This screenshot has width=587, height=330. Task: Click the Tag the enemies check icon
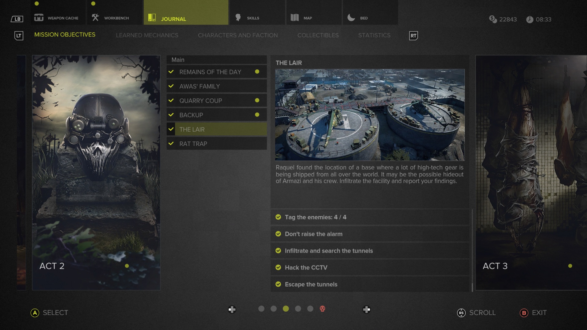point(278,217)
